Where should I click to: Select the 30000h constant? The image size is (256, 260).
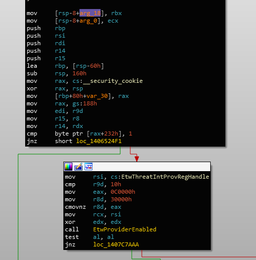121,199
